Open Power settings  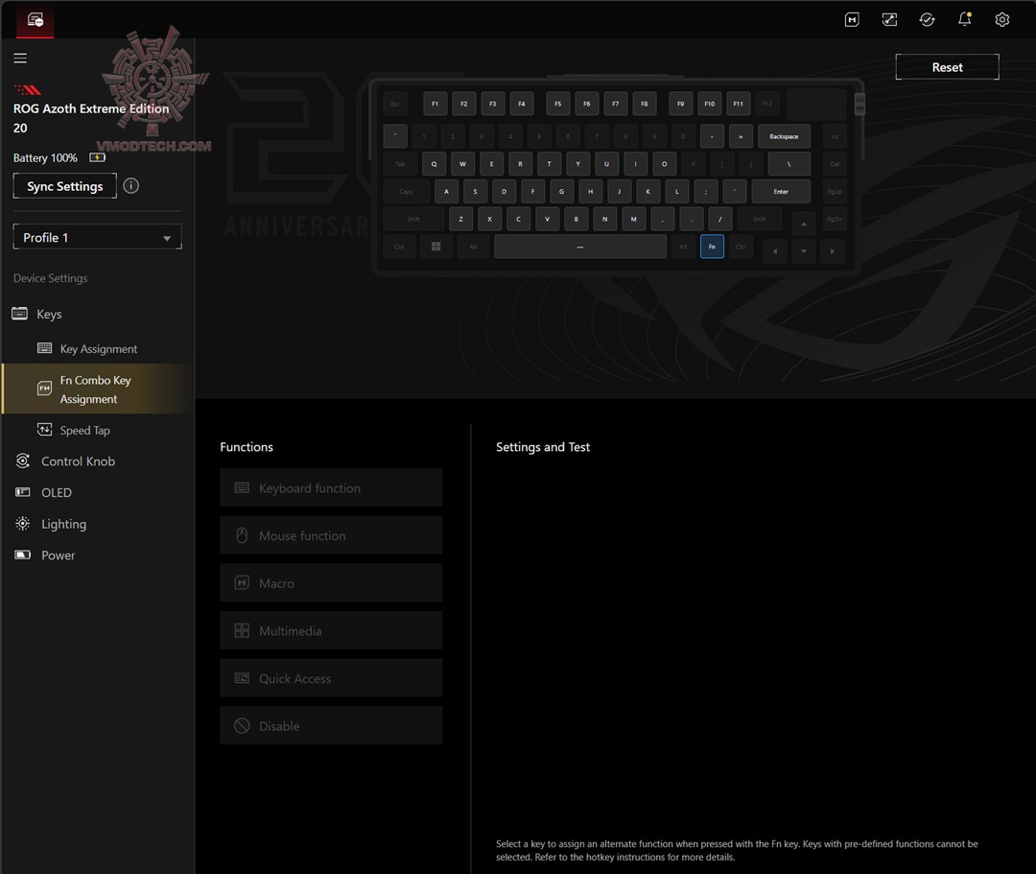(x=58, y=555)
